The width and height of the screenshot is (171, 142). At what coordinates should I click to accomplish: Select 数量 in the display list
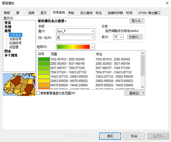pos(8,31)
